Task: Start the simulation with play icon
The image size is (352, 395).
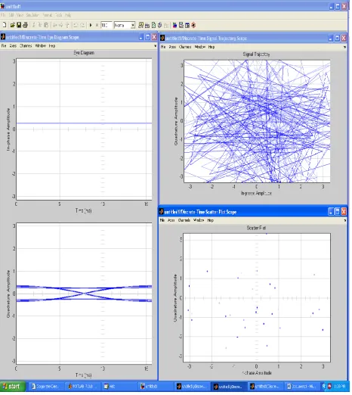Action: coord(91,25)
